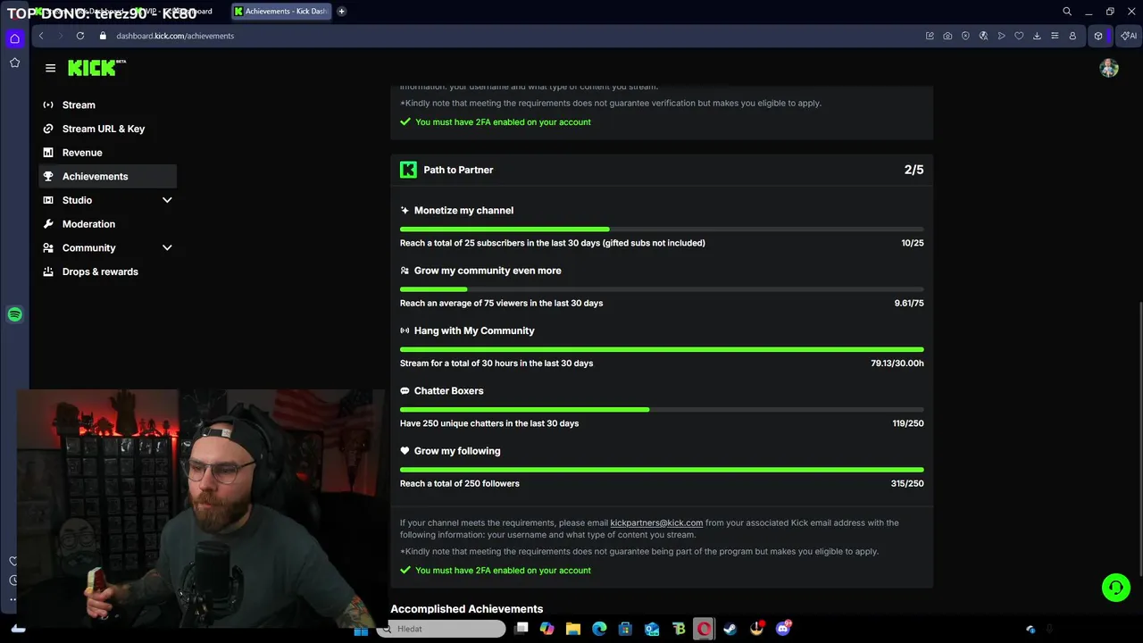Open Copilot from the taskbar
Image resolution: width=1143 pixels, height=643 pixels.
click(546, 629)
